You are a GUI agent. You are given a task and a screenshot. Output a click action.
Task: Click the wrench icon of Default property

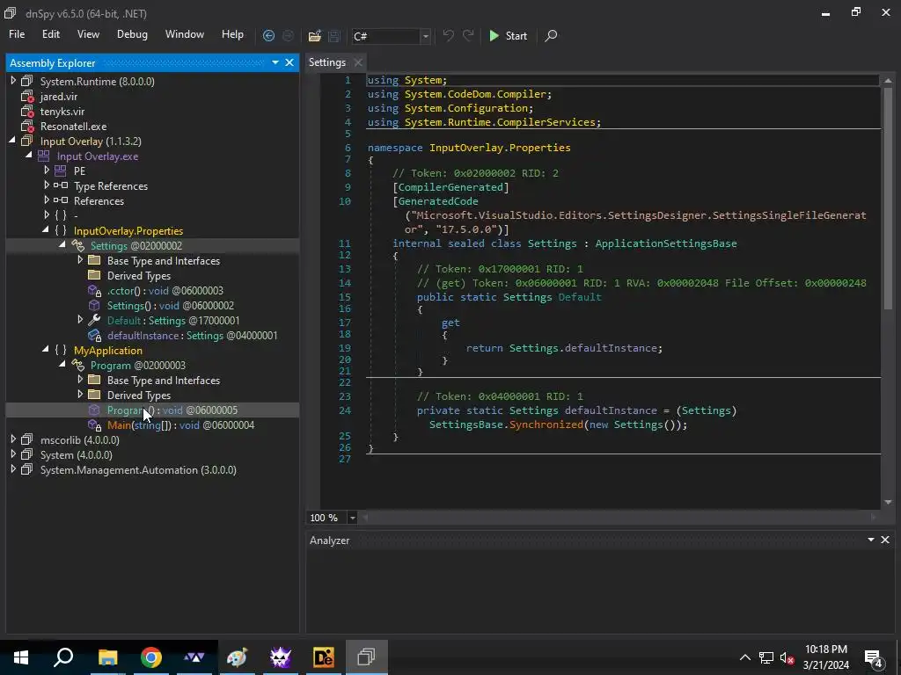94,320
